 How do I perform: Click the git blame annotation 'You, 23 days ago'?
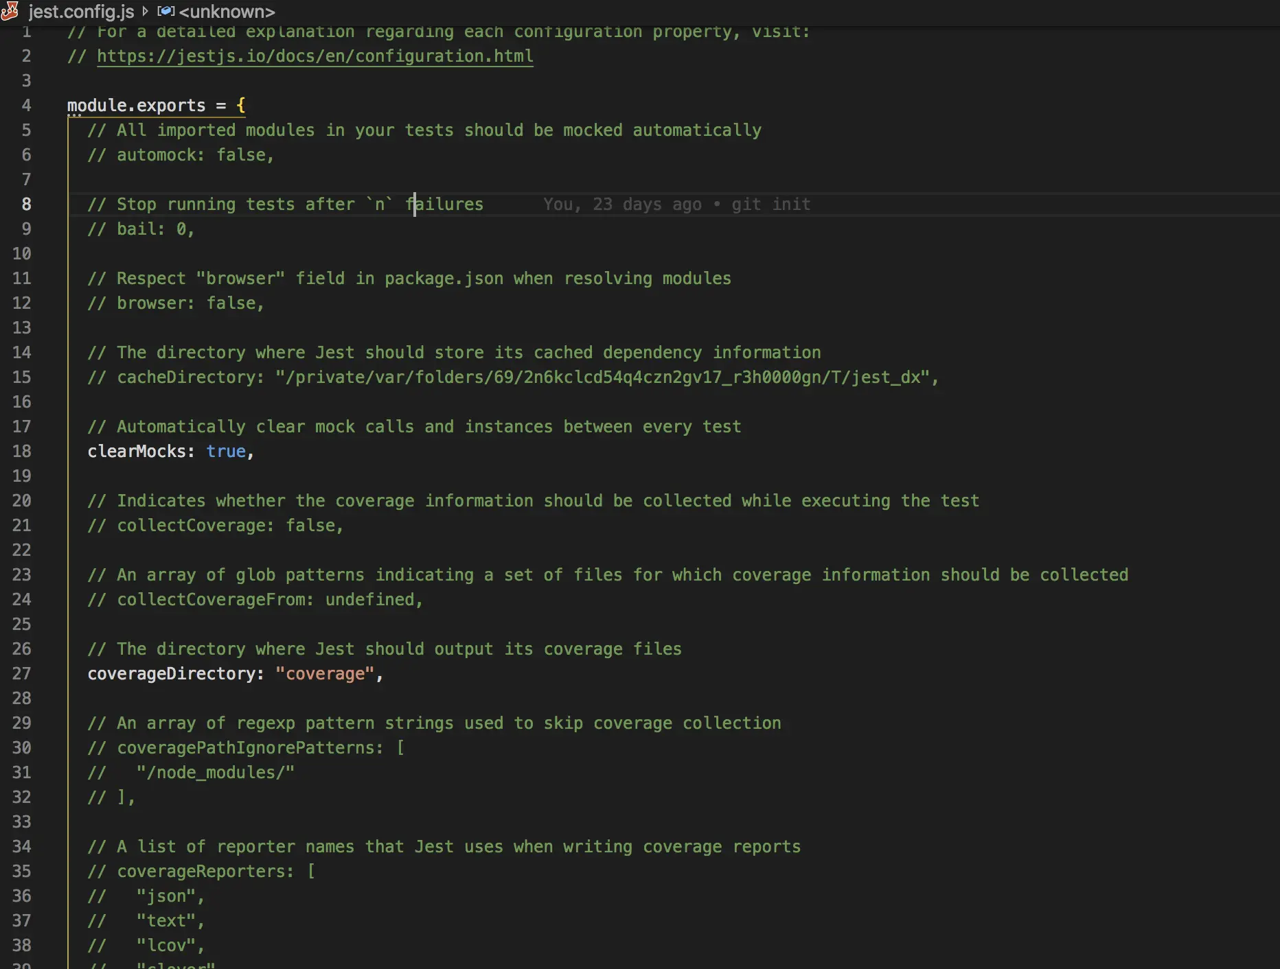coord(622,205)
